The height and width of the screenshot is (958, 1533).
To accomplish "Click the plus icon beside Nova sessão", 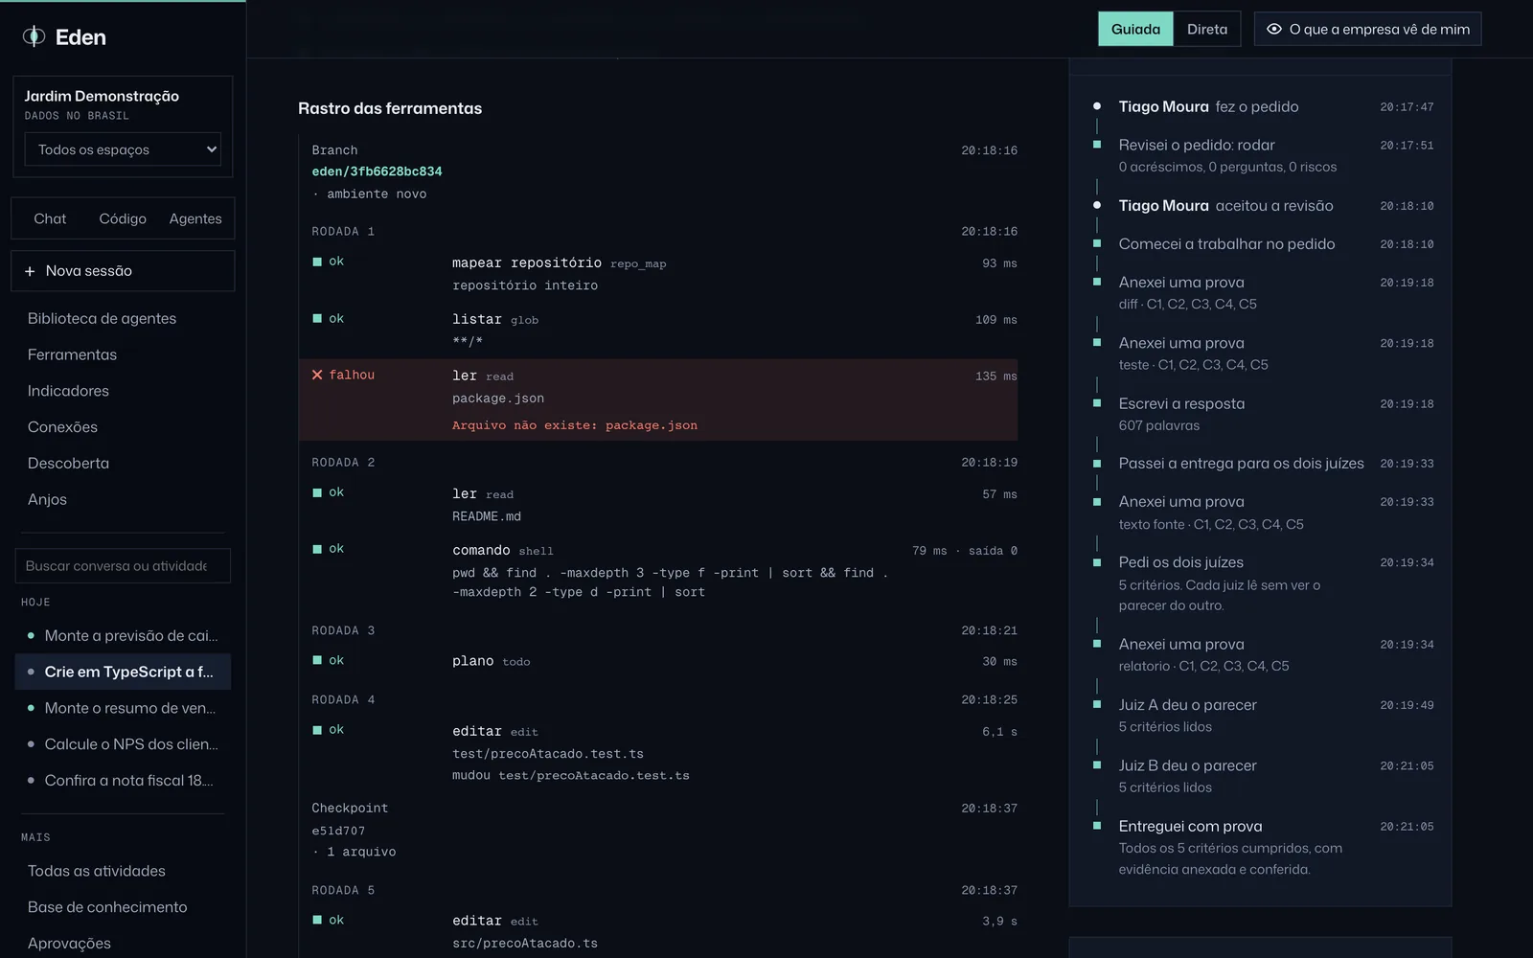I will point(30,271).
